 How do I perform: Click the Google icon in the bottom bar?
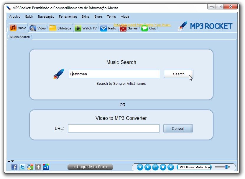(x=30, y=167)
